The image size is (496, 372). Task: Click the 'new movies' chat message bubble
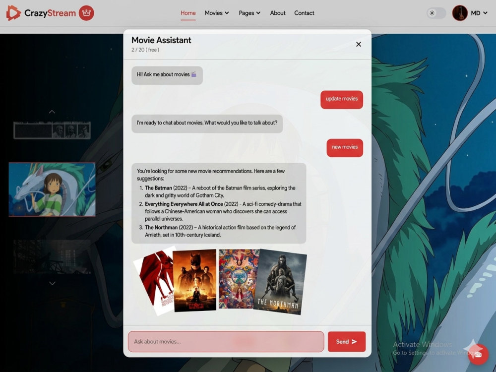(x=345, y=148)
